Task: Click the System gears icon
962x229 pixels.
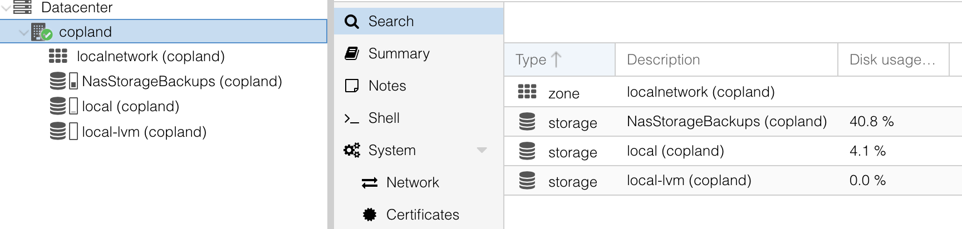Action: coord(352,150)
